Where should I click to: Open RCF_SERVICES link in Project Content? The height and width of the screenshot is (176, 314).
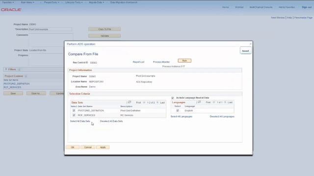pyautogui.click(x=12, y=88)
